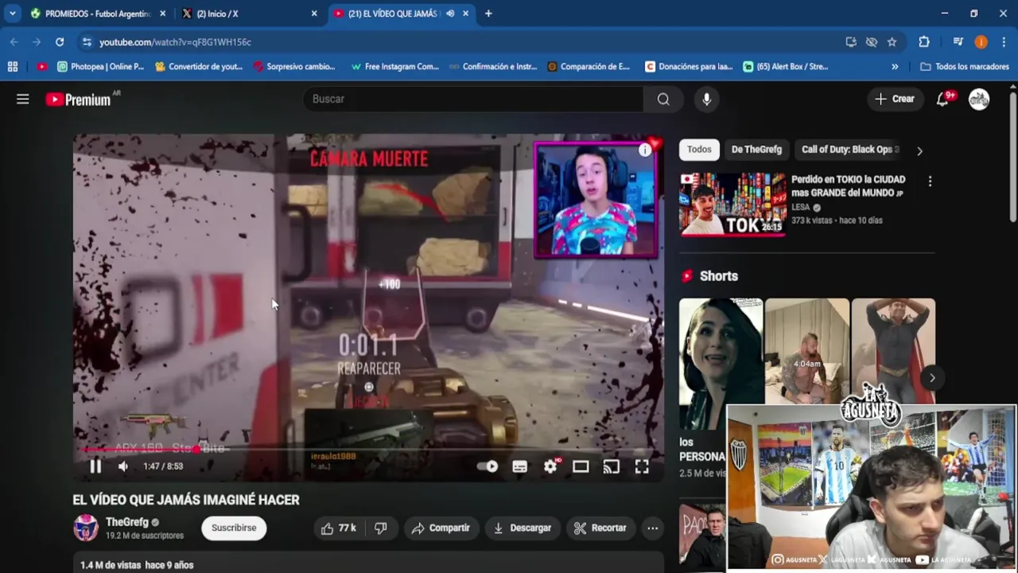Open player settings gear
The image size is (1018, 573).
(x=550, y=466)
